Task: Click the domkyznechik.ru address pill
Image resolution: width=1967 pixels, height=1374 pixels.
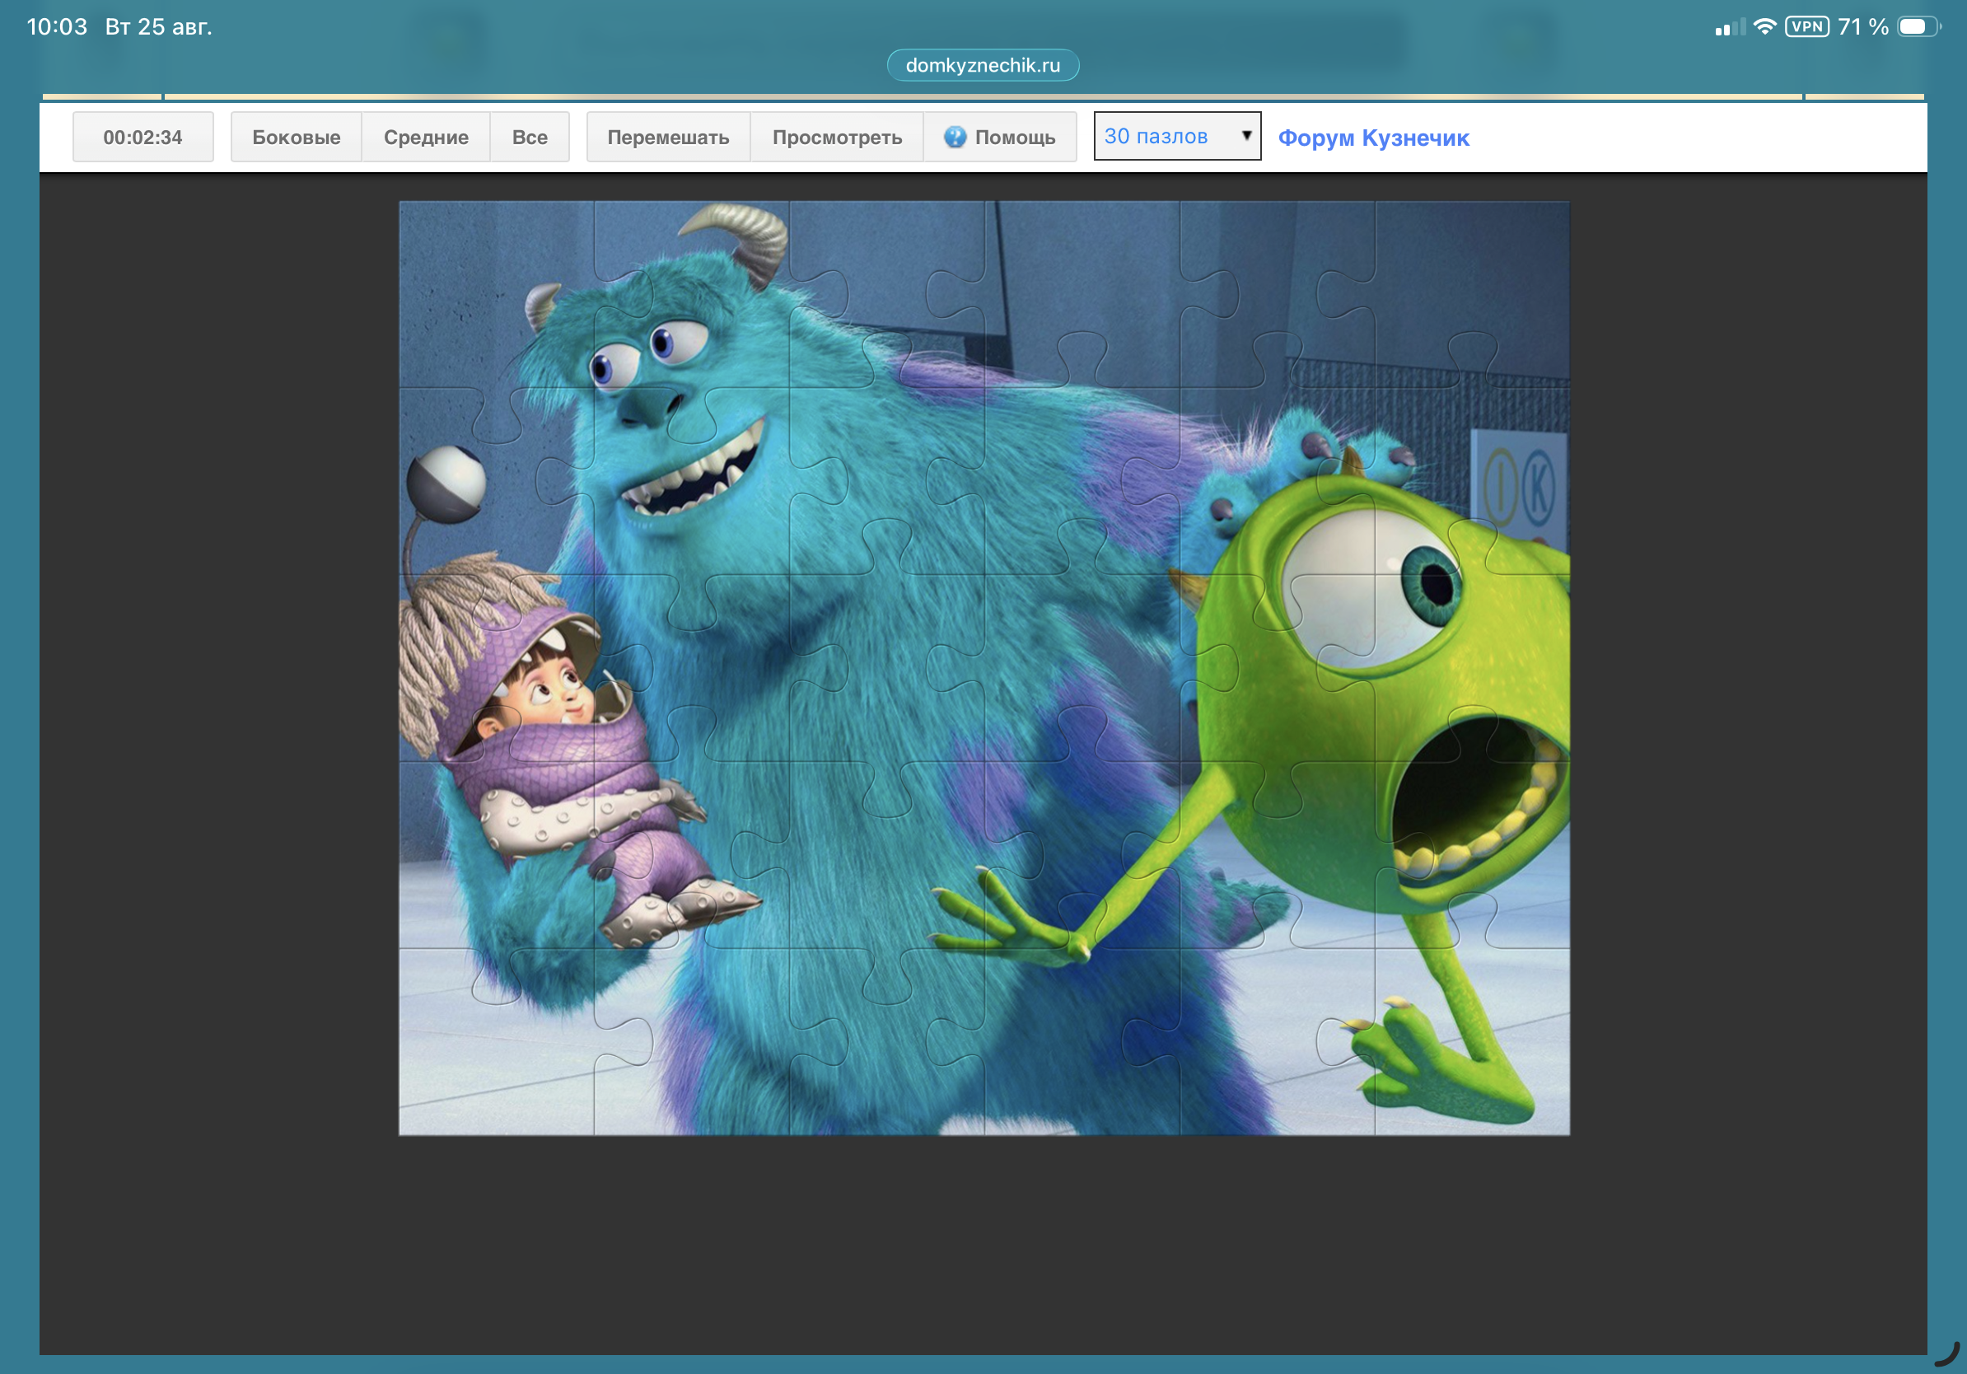Action: click(x=983, y=65)
